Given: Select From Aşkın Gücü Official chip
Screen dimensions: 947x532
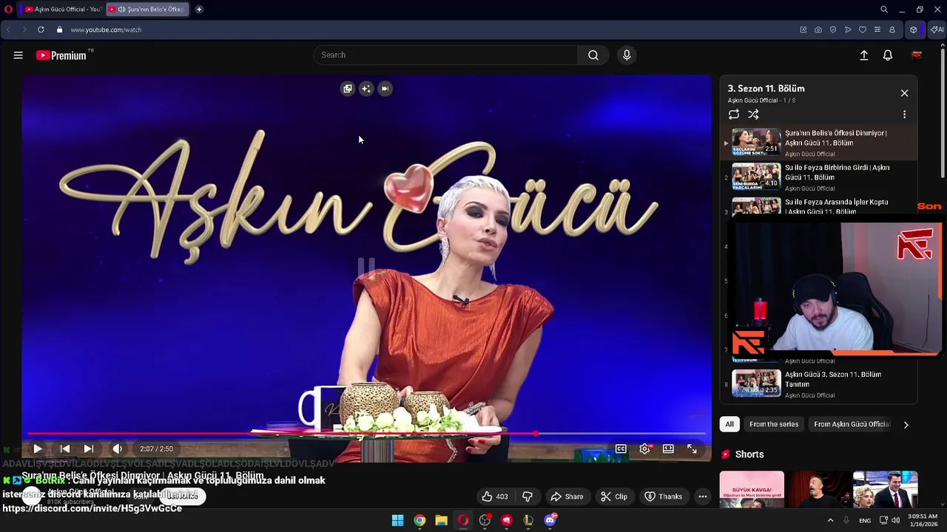Looking at the screenshot, I should [852, 424].
